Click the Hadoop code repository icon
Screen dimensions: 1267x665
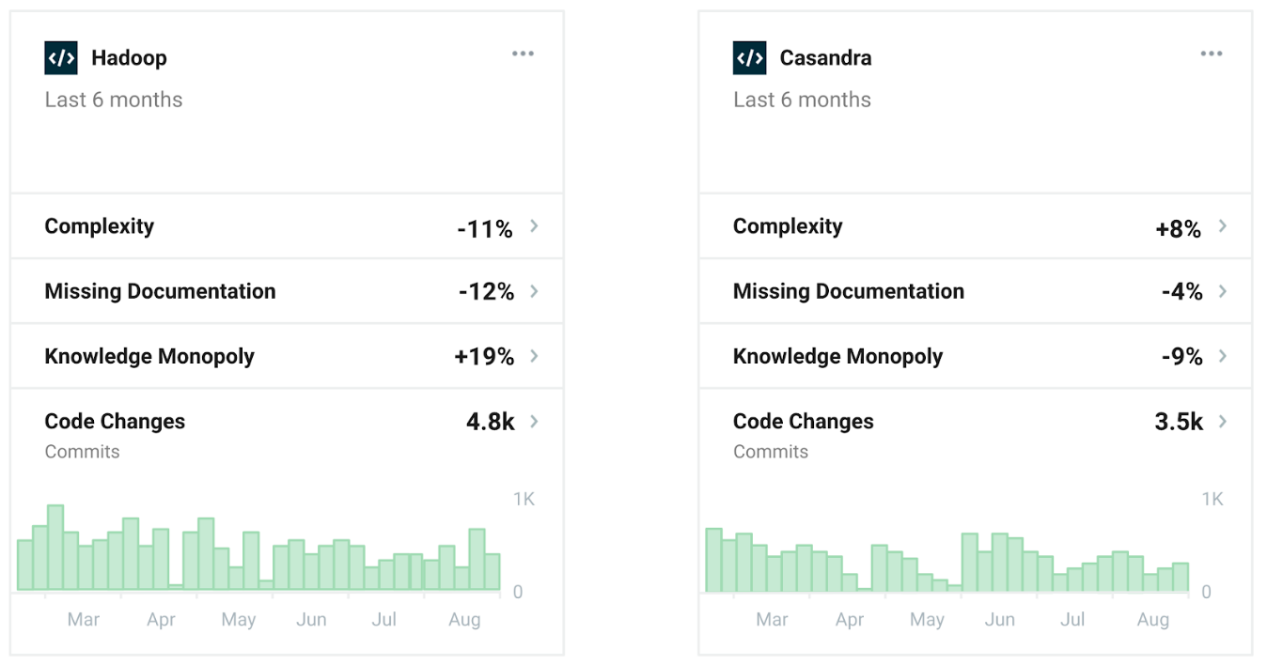click(61, 58)
